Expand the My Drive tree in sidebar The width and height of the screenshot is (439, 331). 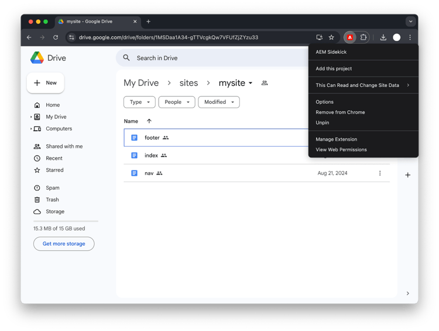pos(31,117)
